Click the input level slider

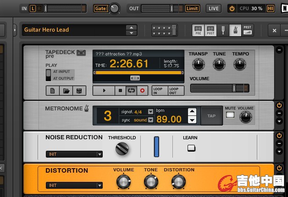click(65, 8)
